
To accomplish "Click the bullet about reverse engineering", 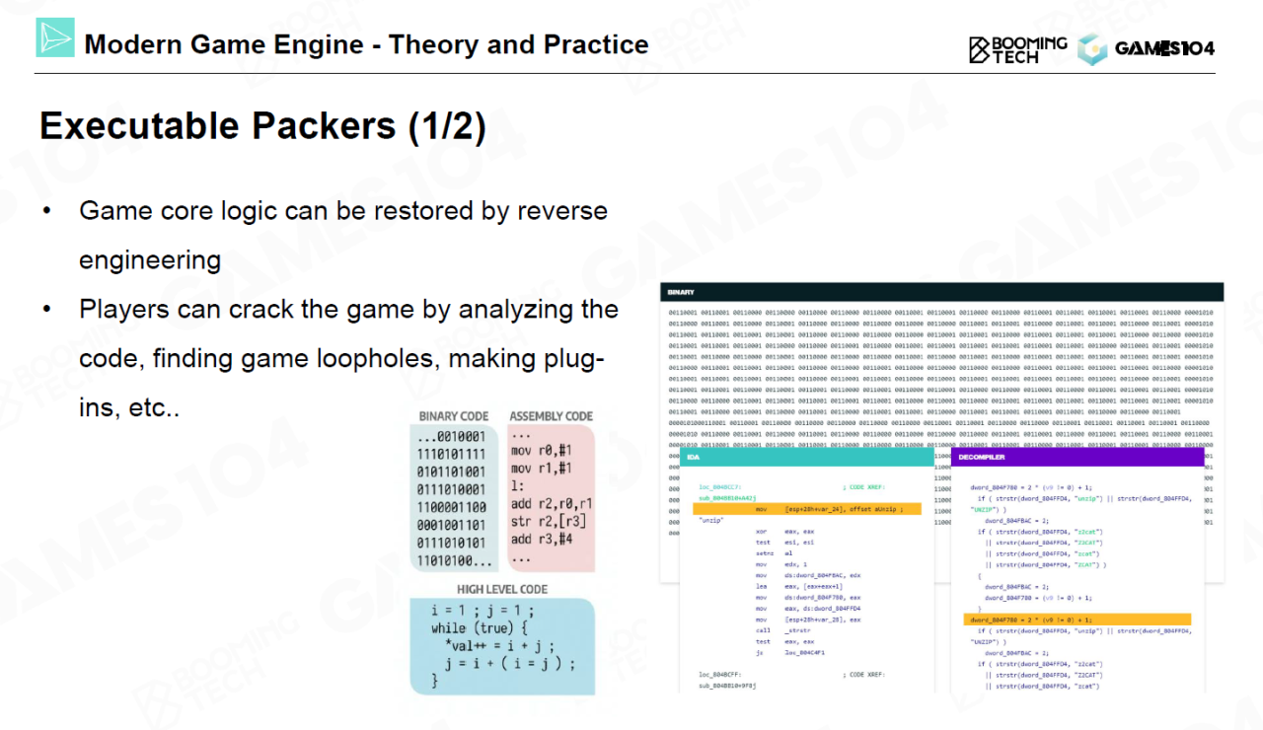I will [342, 235].
